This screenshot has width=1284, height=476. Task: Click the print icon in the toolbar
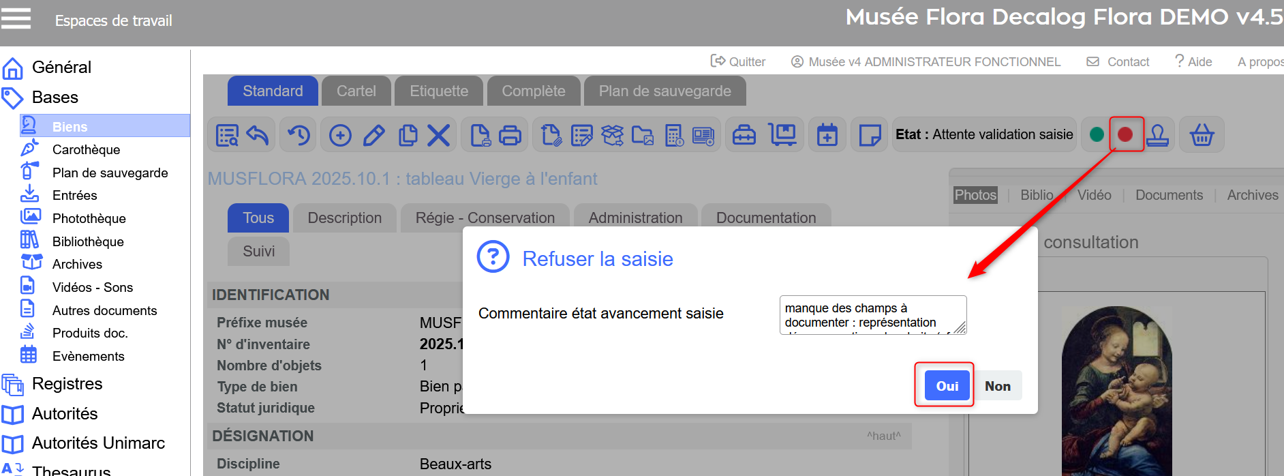[x=510, y=135]
